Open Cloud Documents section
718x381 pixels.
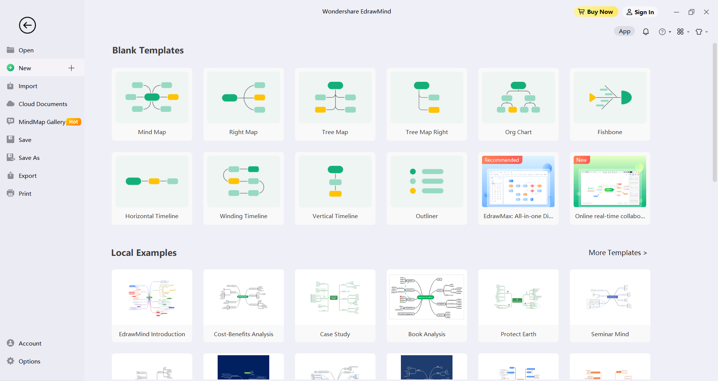coord(42,104)
